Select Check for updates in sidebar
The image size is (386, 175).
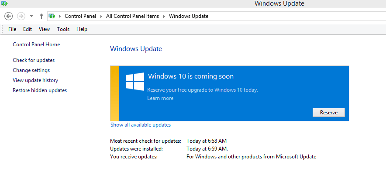coord(34,60)
